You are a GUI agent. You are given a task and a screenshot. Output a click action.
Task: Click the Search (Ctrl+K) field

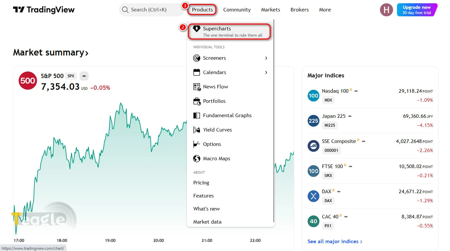point(151,10)
